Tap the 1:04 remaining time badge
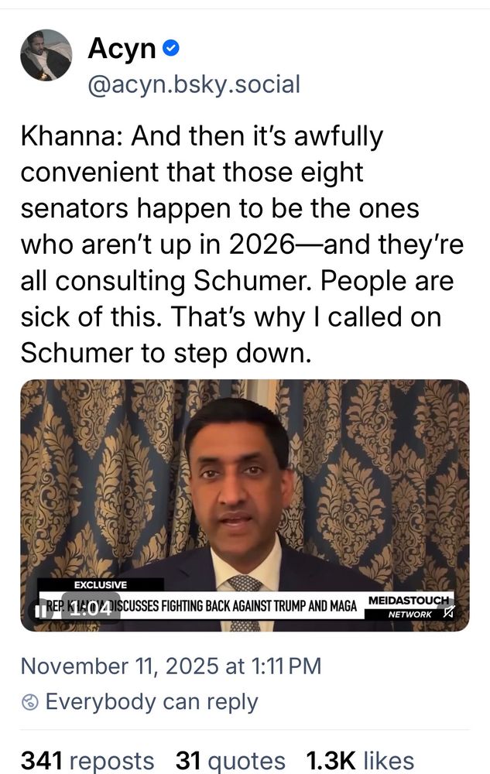490x774 pixels. [90, 610]
